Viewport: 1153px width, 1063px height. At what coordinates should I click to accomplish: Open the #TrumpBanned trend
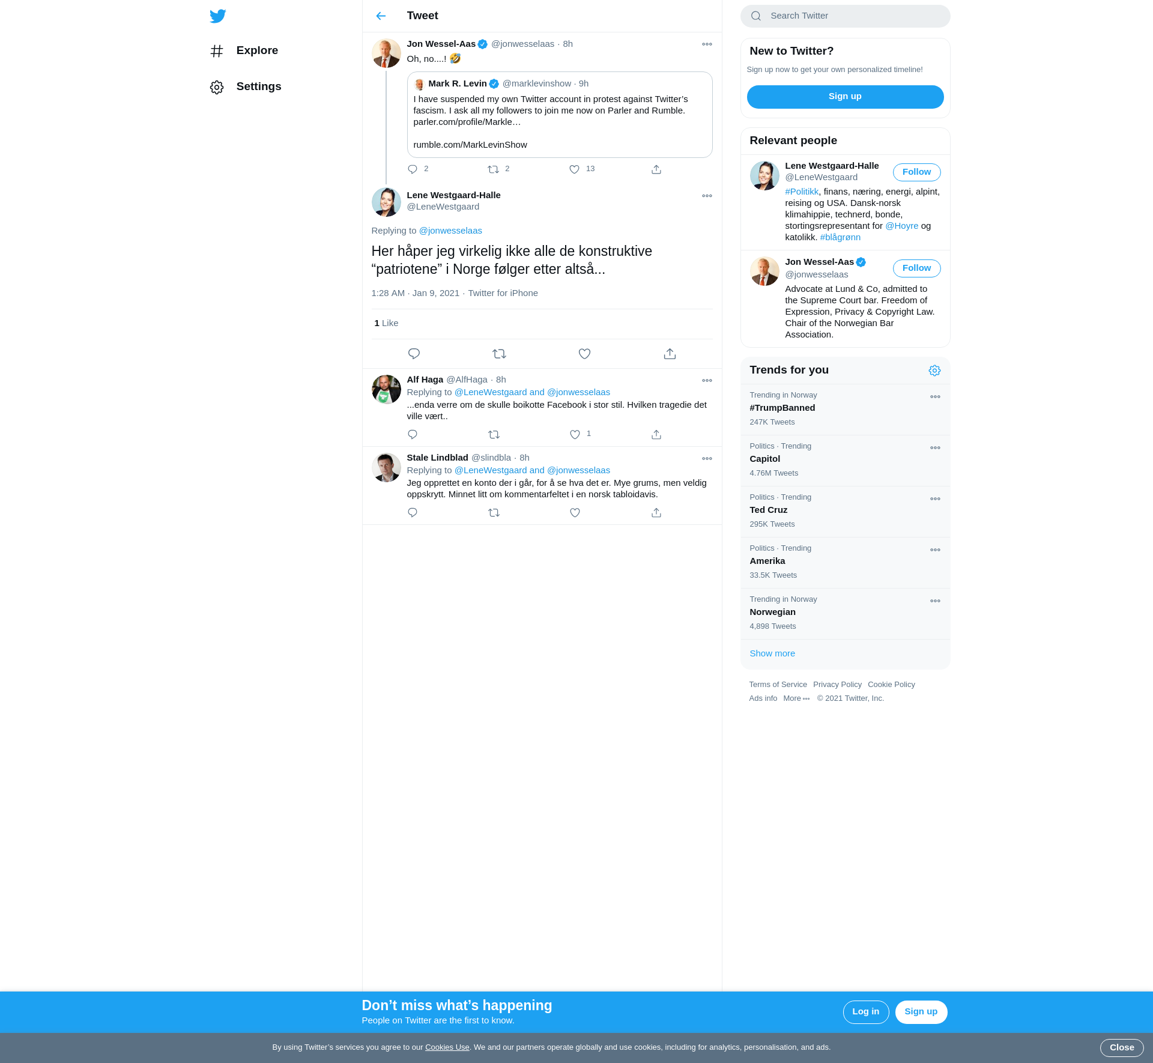tap(845, 410)
